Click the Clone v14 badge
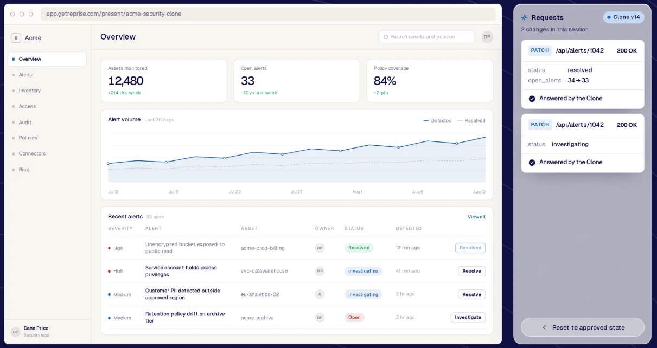Screen dimensions: 657x348 (x=623, y=17)
